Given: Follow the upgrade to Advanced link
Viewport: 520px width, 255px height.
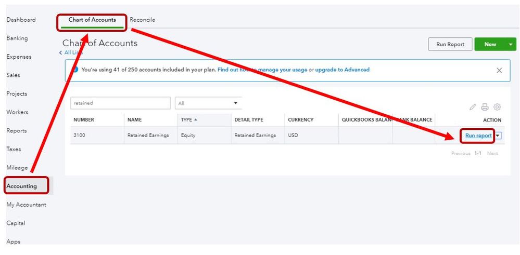Looking at the screenshot, I should coord(343,70).
